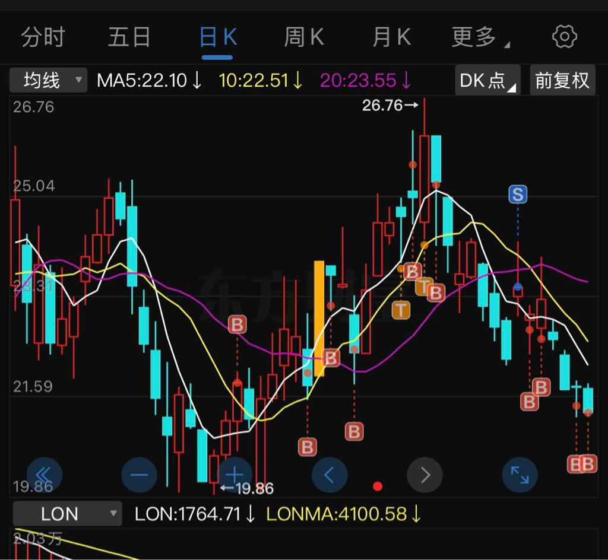Expand the DK点 options
Screen dimensions: 608x560
(487, 80)
